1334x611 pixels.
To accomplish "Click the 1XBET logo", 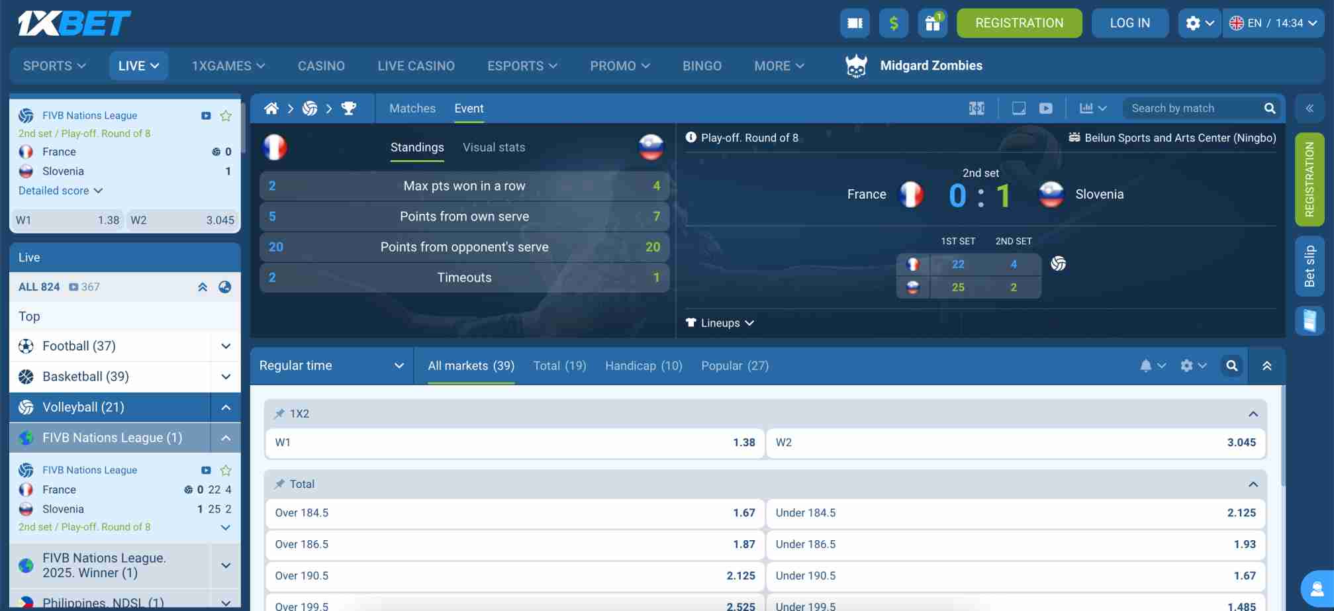I will coord(74,23).
